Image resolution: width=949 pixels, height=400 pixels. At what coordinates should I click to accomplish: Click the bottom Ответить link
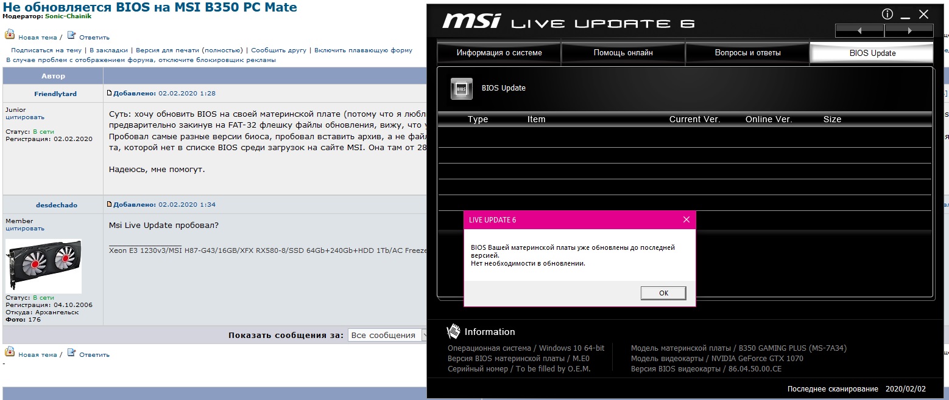pyautogui.click(x=94, y=354)
